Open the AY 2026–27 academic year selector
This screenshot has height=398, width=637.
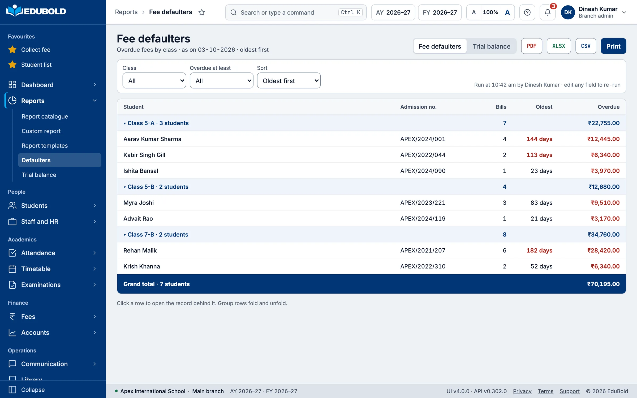393,12
